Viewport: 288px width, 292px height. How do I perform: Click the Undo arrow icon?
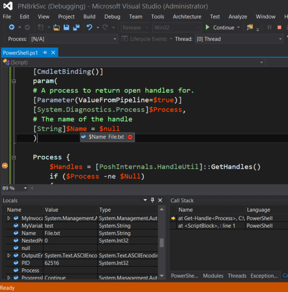pos(90,28)
